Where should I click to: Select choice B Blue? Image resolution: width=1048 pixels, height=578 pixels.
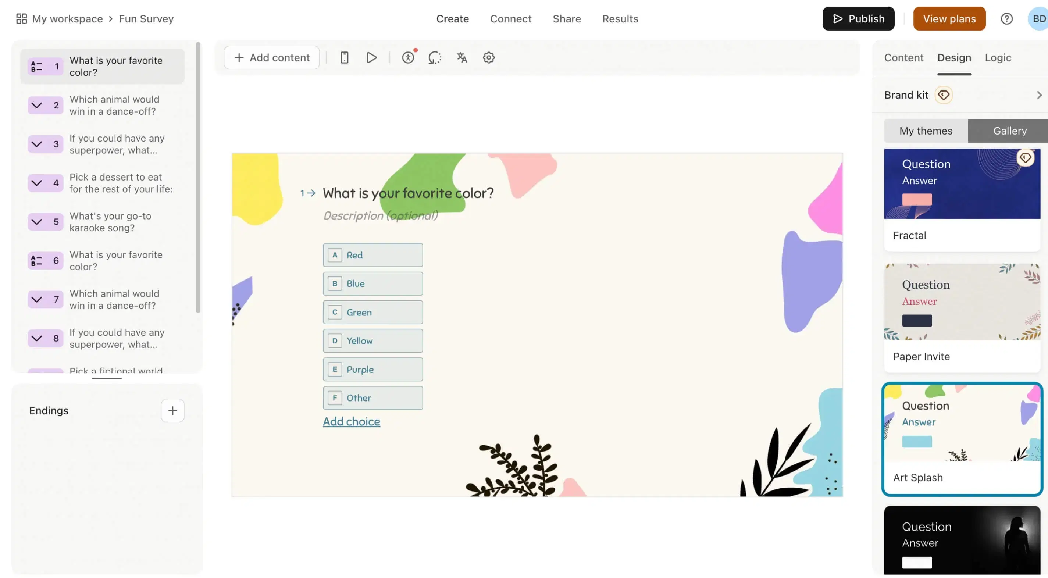(x=372, y=283)
